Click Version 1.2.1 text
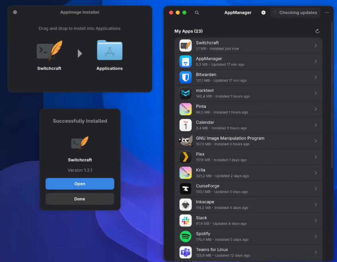This screenshot has width=337, height=262. pos(80,170)
